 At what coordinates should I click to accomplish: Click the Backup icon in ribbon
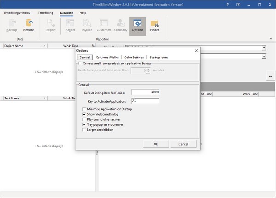tap(11, 25)
